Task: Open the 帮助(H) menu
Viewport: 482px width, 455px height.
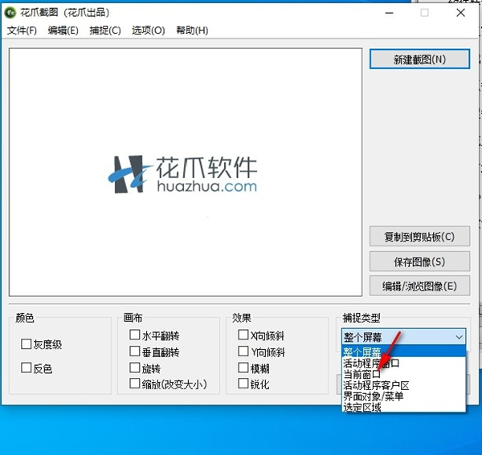Action: point(192,30)
